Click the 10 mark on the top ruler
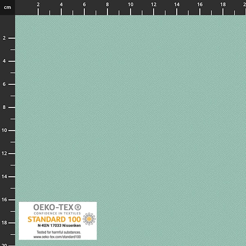 click(x=130, y=5)
